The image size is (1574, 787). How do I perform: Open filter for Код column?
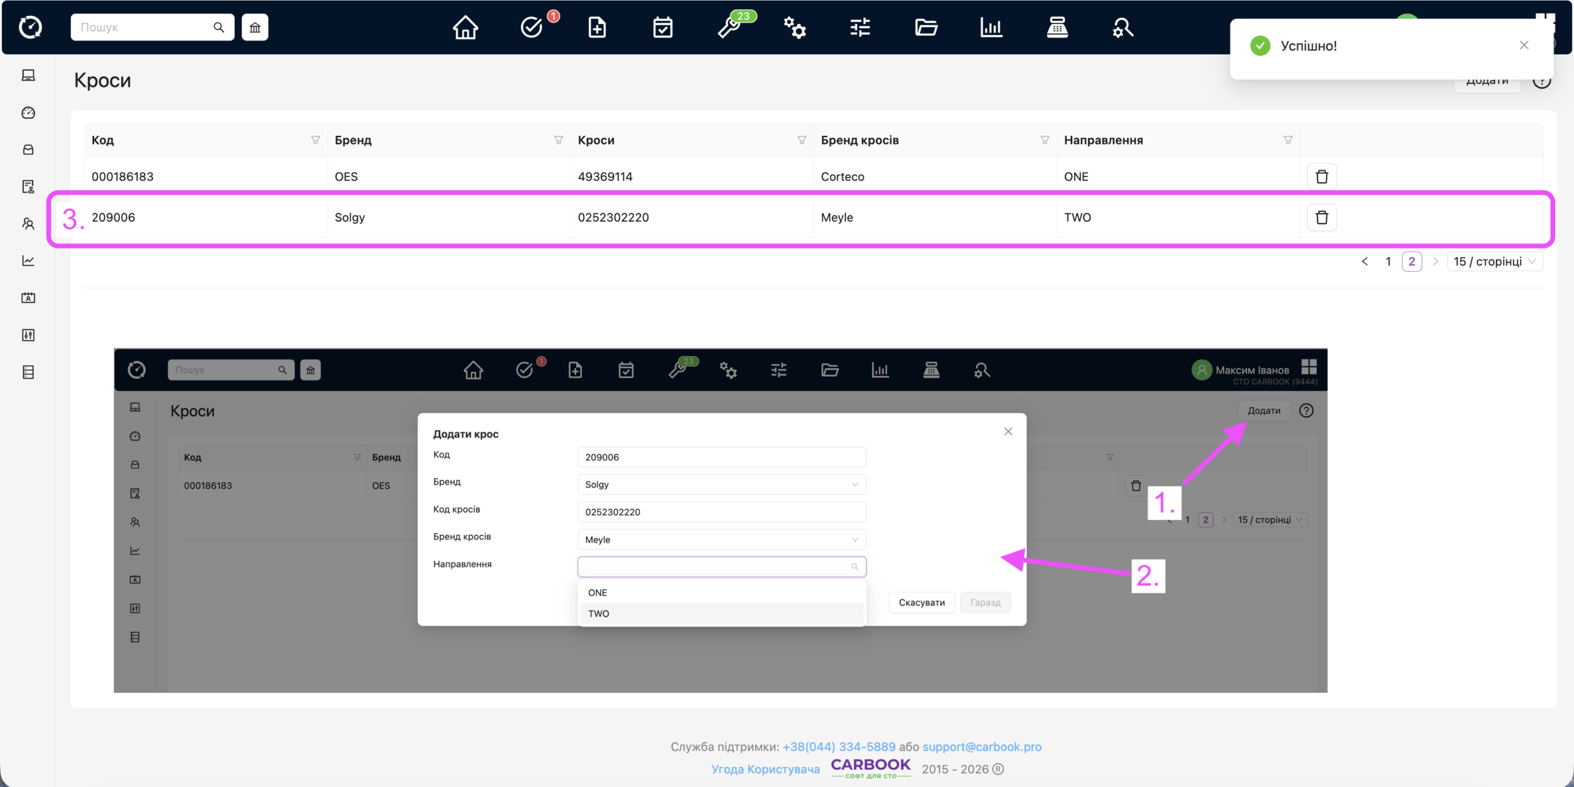[315, 140]
